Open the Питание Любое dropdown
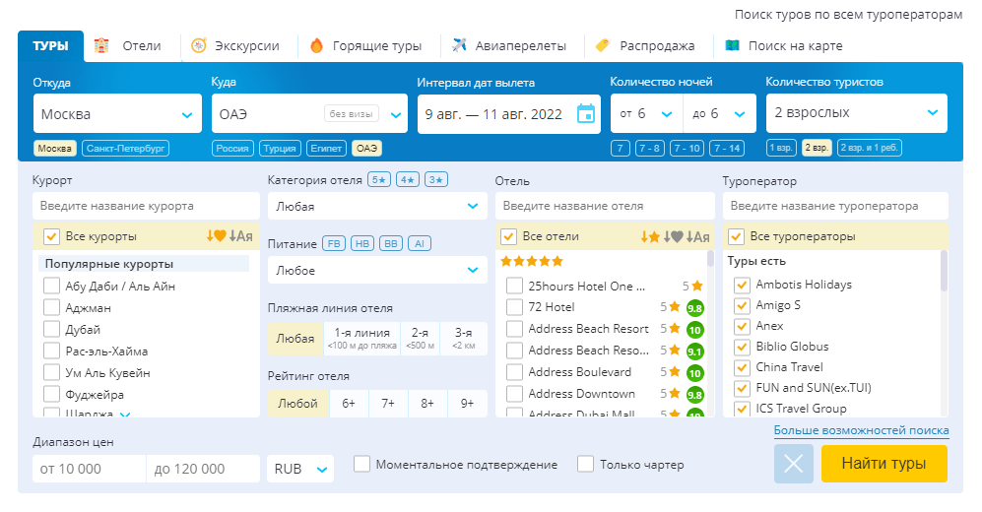The image size is (982, 512). [x=377, y=271]
